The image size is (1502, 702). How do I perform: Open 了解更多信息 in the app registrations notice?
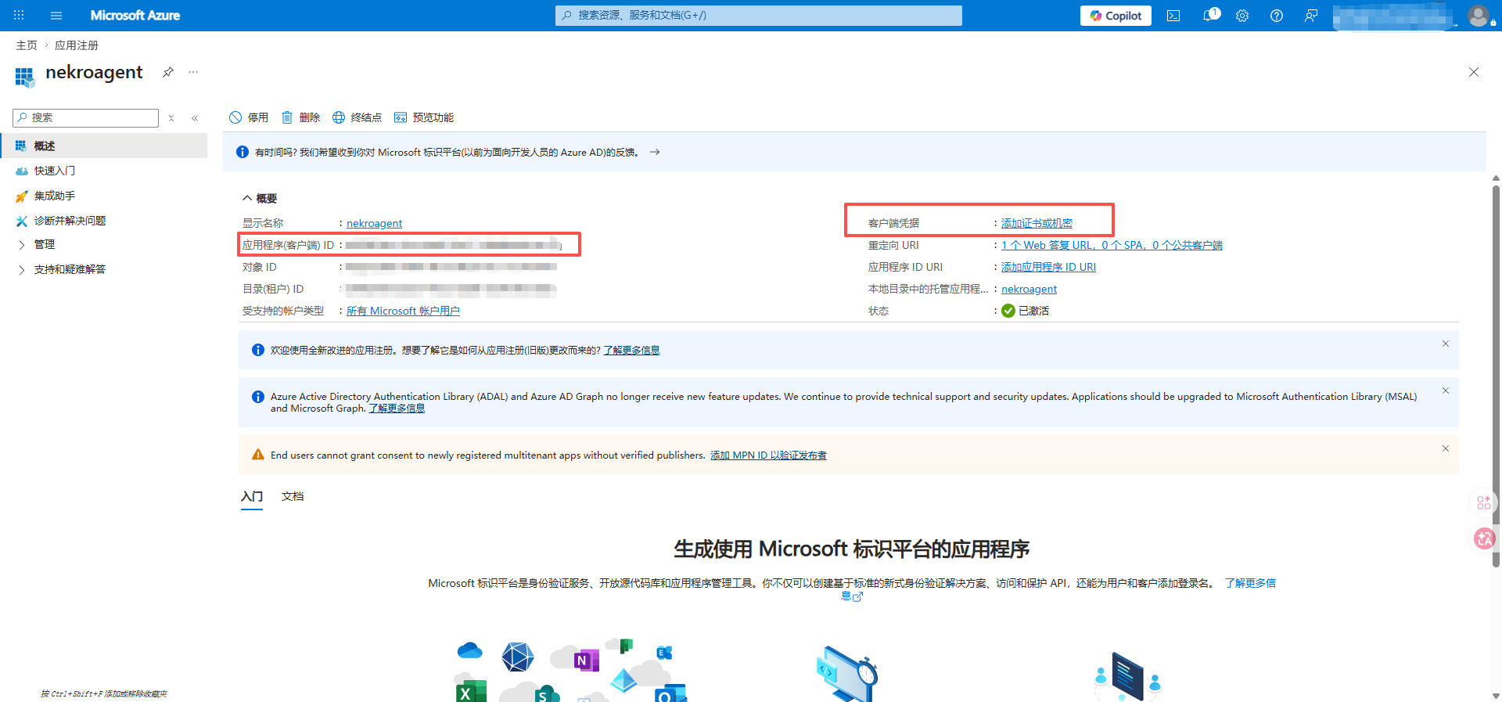tap(631, 351)
